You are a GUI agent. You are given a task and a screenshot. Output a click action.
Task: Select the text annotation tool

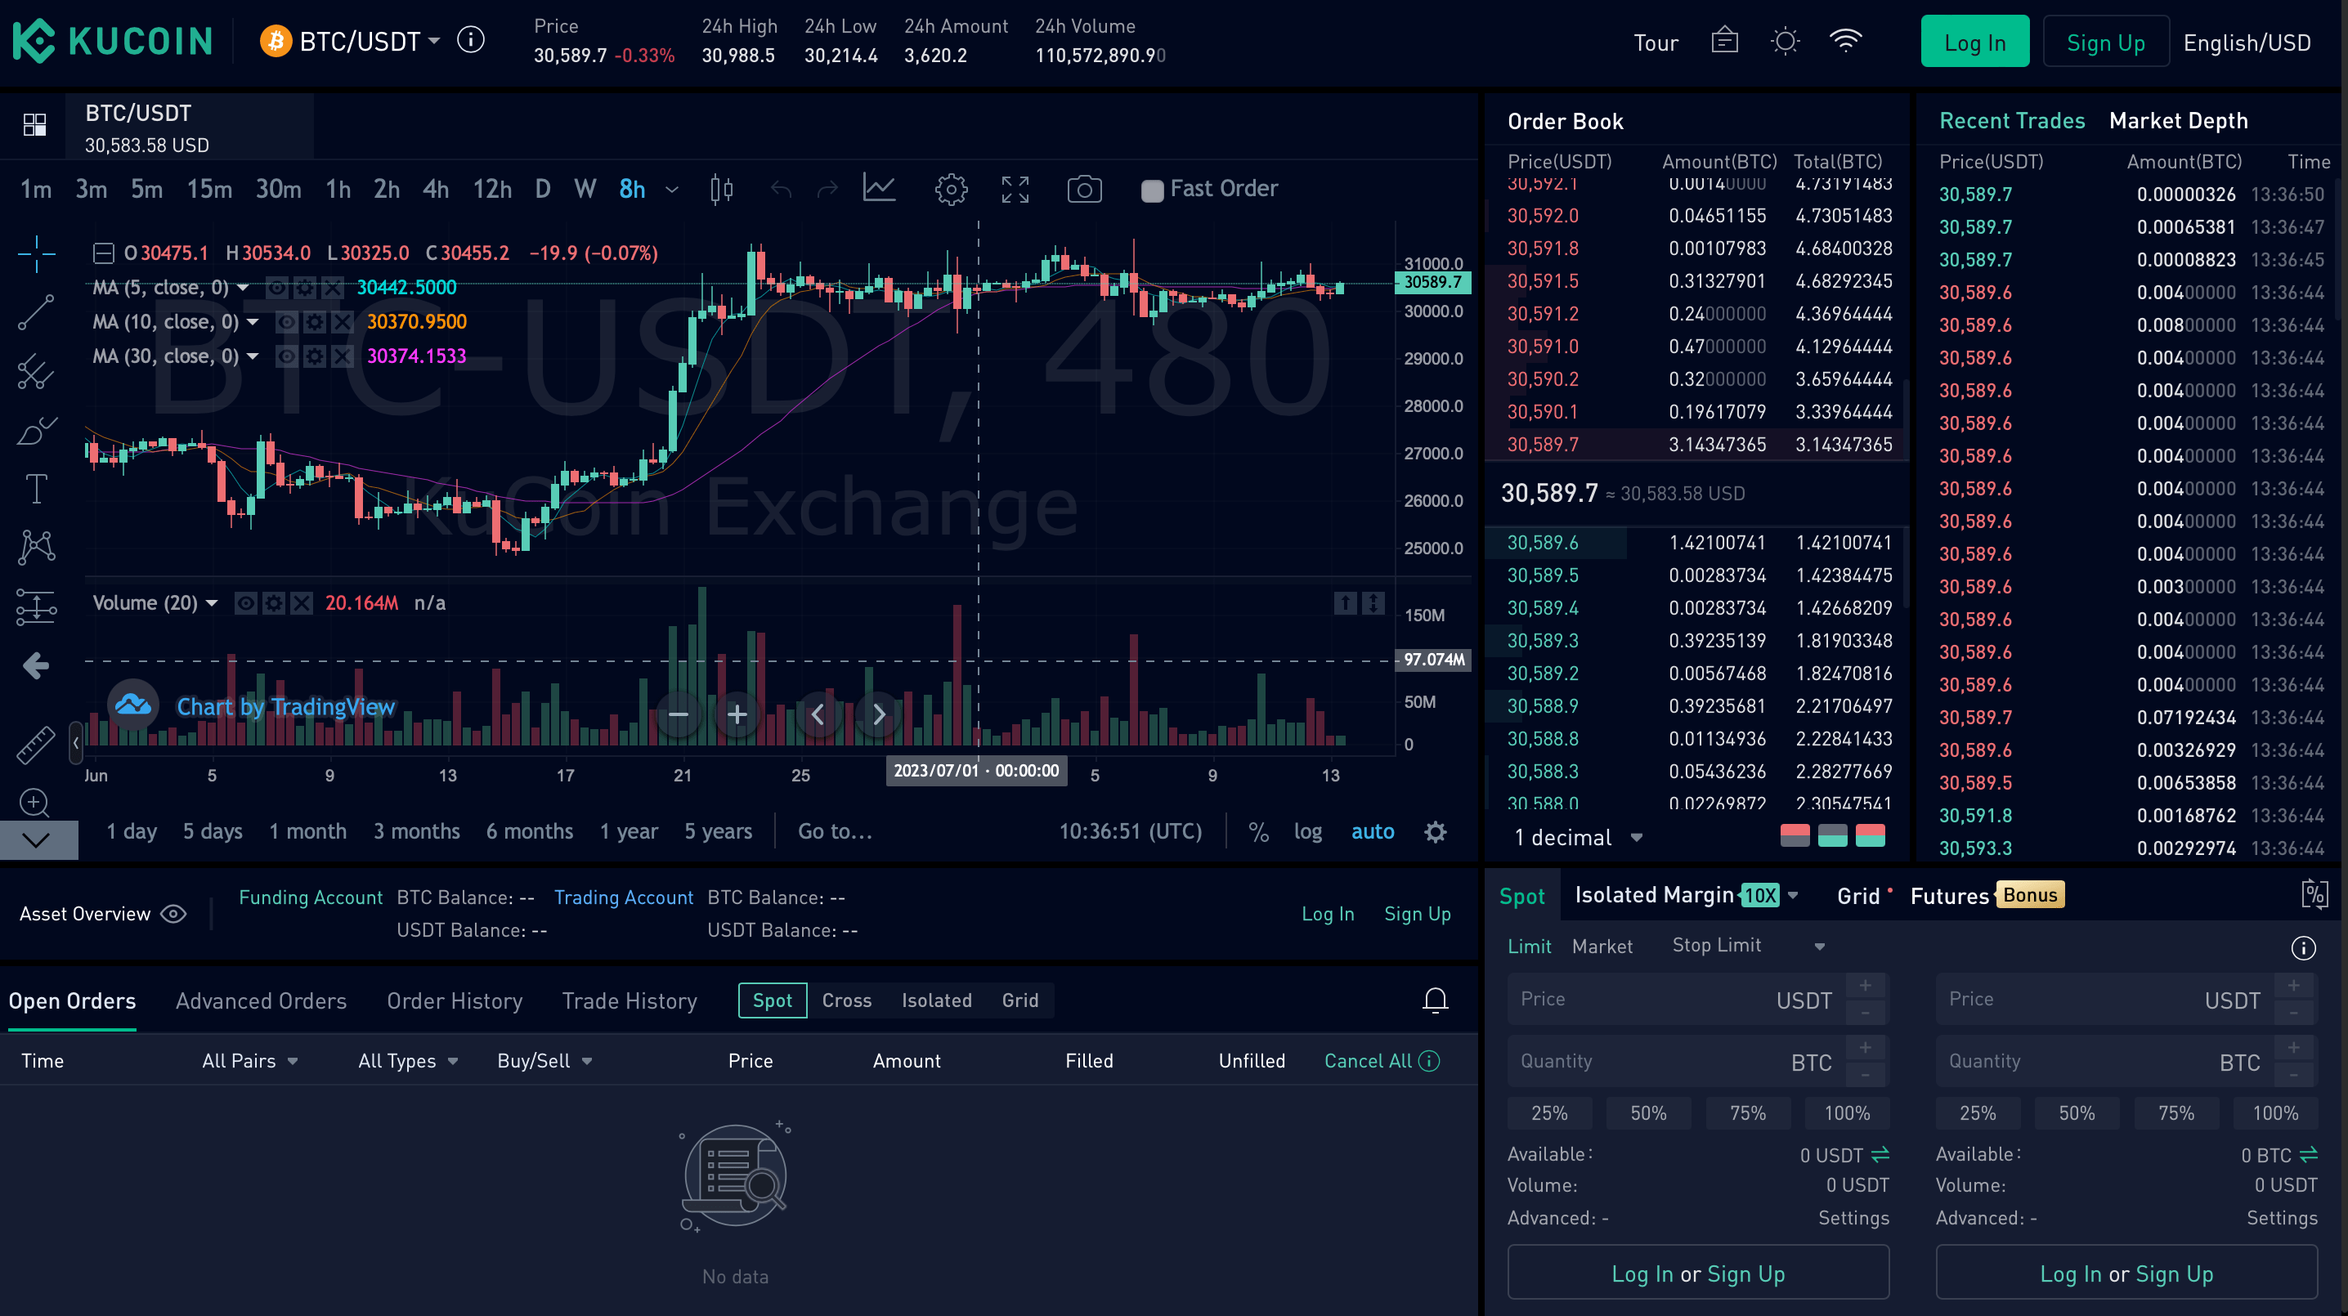pyautogui.click(x=37, y=489)
